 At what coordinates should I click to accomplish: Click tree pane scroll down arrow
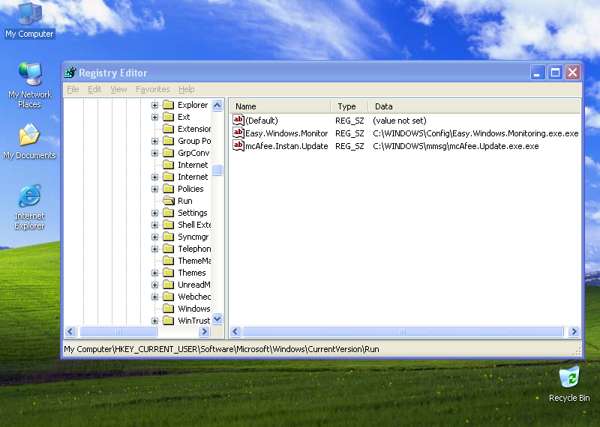217,318
